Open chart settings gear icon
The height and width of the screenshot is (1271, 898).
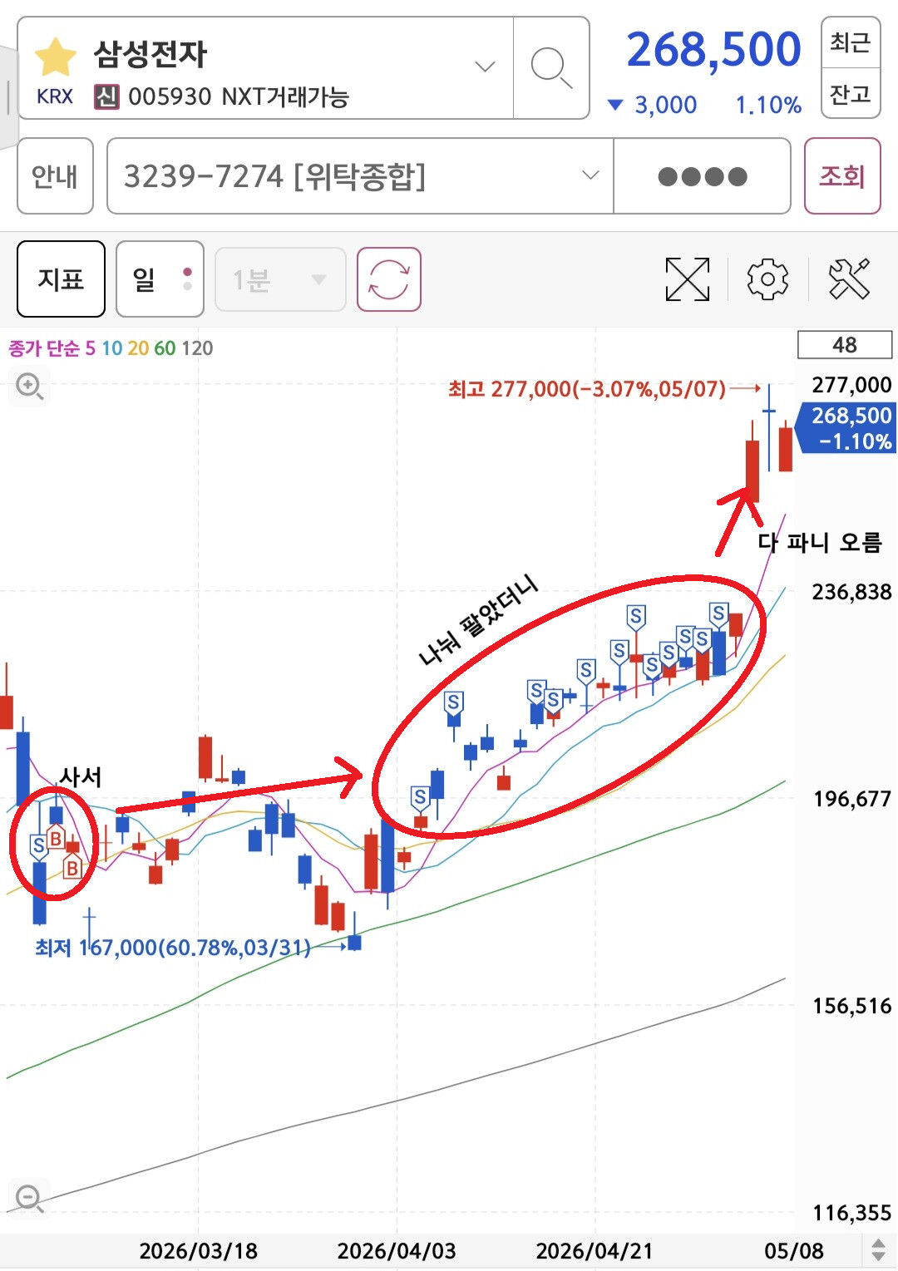pyautogui.click(x=767, y=279)
